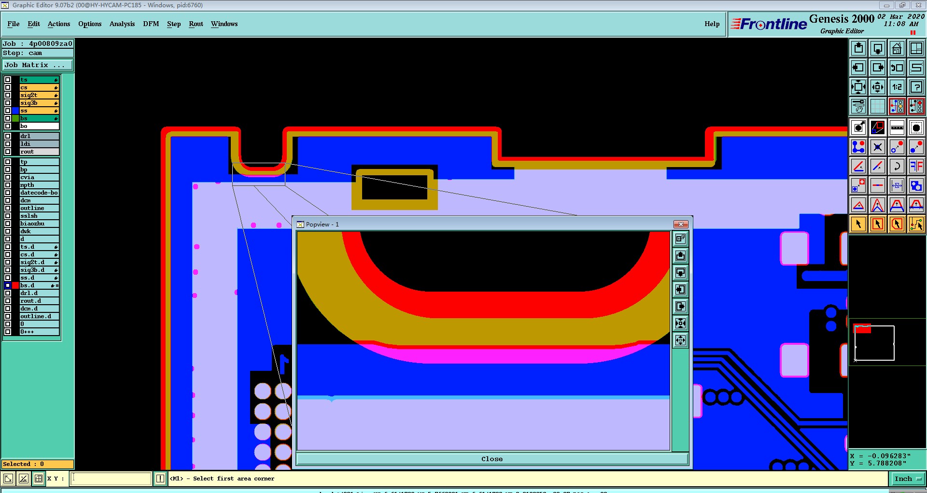Open the Rout menu

pyautogui.click(x=196, y=24)
